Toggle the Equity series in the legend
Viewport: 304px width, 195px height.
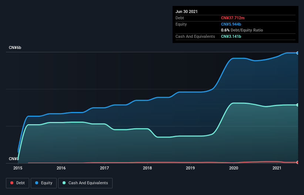(x=44, y=183)
